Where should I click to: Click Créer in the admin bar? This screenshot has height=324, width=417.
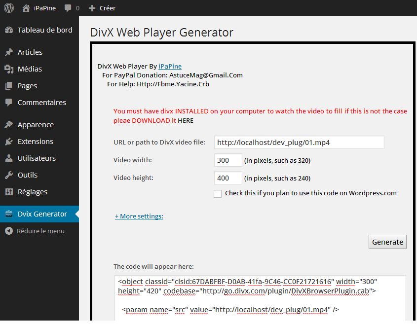[x=108, y=8]
